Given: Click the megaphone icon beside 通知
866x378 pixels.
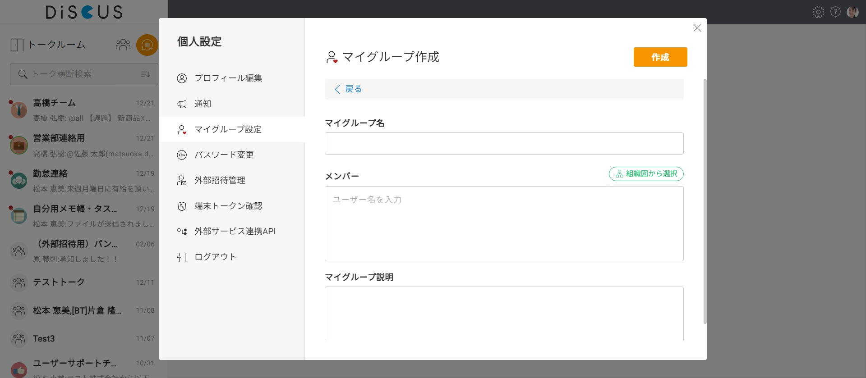Looking at the screenshot, I should pyautogui.click(x=182, y=104).
